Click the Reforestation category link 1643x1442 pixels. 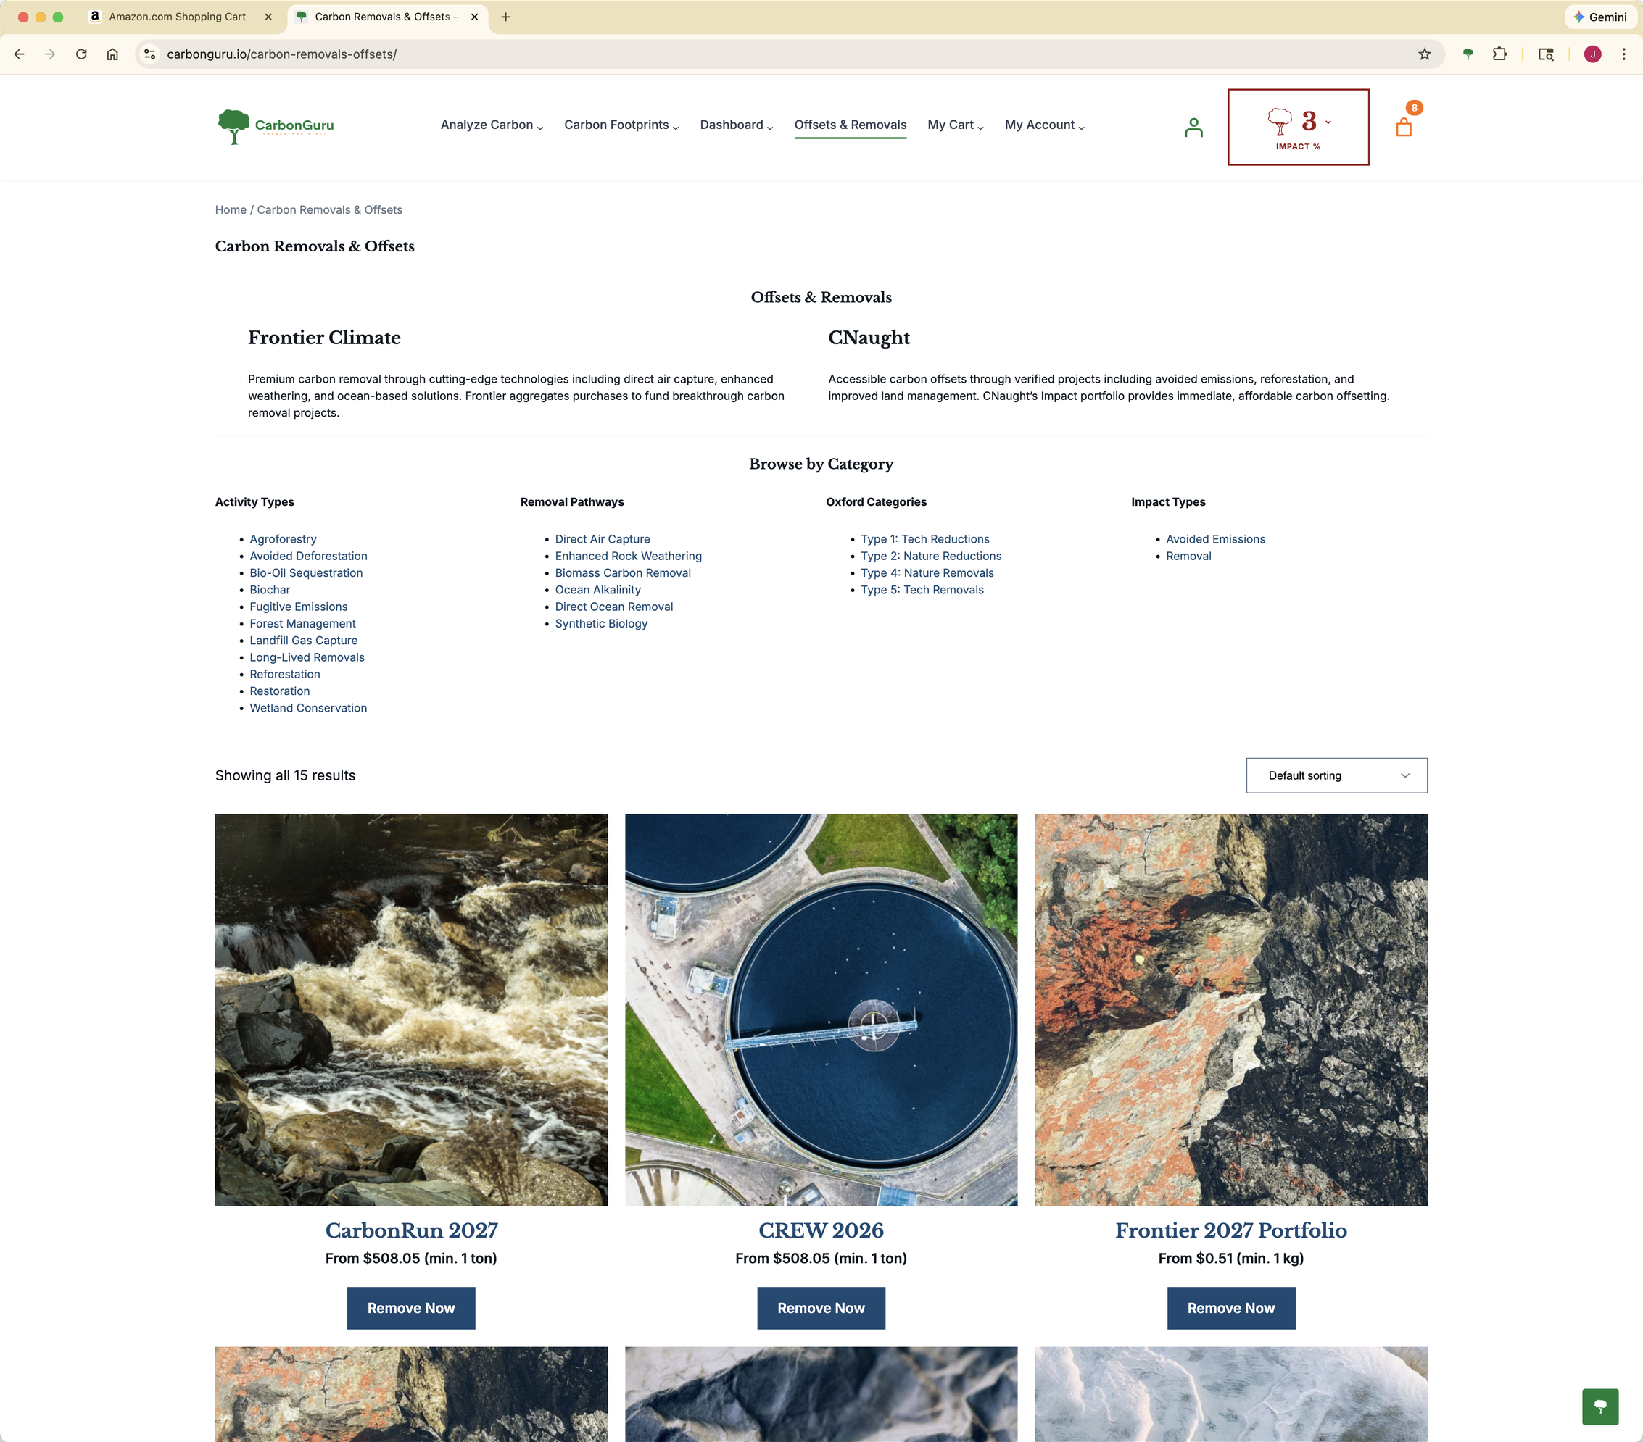[286, 674]
